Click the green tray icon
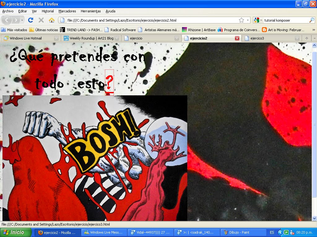The image size is (317, 237). point(286,233)
